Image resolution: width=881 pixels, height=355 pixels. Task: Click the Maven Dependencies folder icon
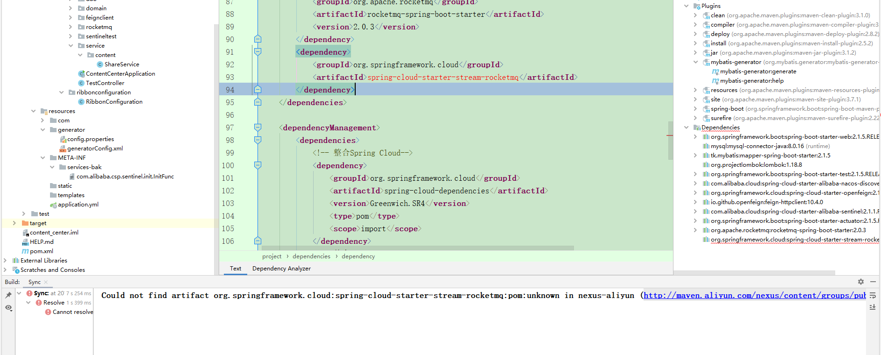pos(697,128)
